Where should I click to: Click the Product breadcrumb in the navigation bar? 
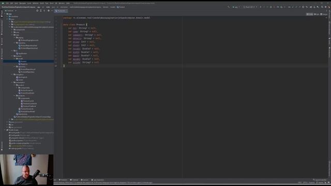[121, 7]
